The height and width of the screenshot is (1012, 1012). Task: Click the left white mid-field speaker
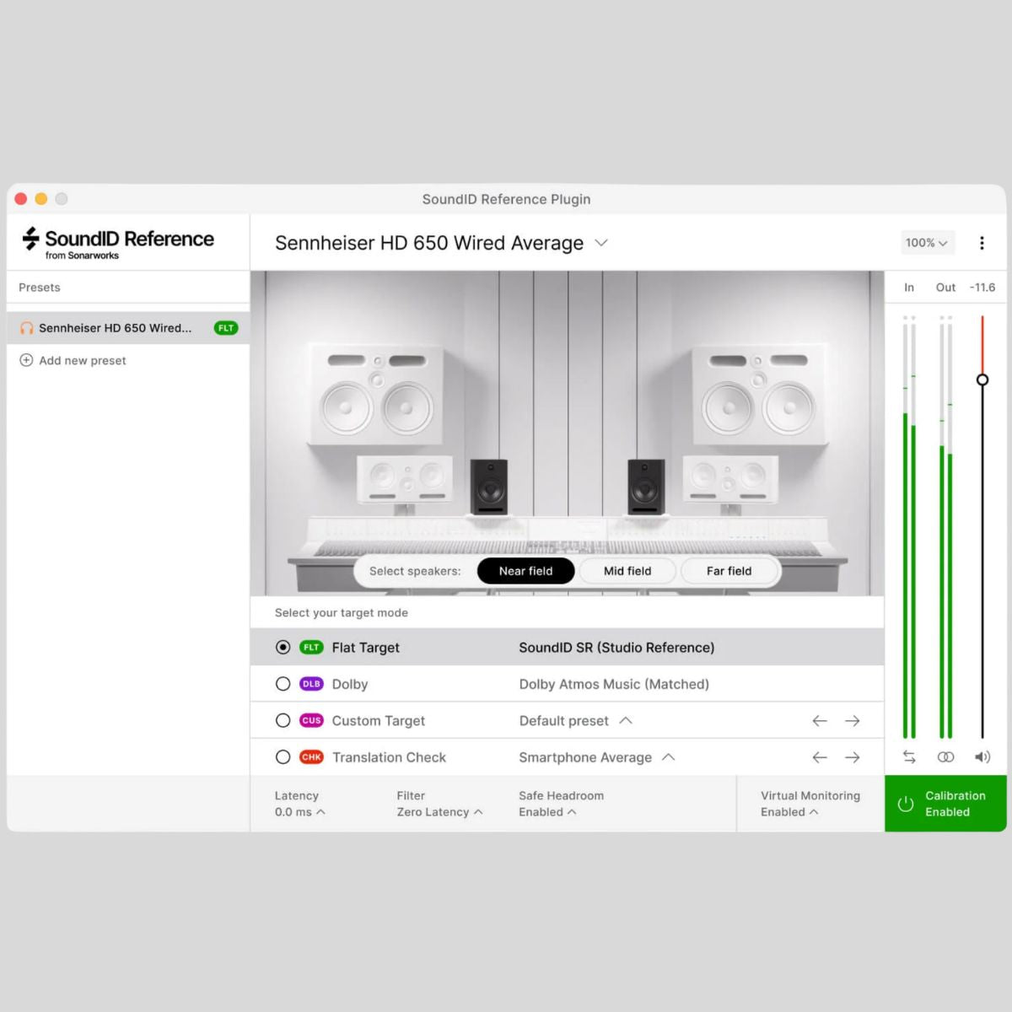point(405,479)
